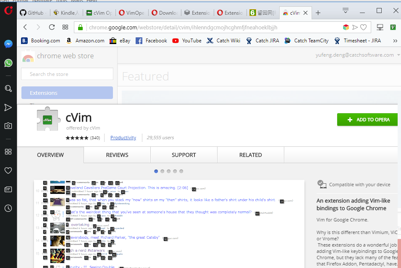The image size is (401, 268).
Task: Open a new tab with plus button
Action: 318,13
